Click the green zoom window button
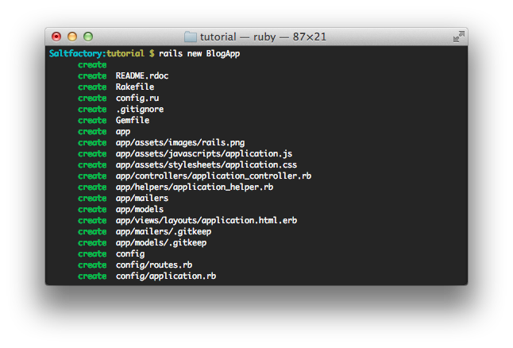The width and height of the screenshot is (513, 348). pyautogui.click(x=88, y=37)
